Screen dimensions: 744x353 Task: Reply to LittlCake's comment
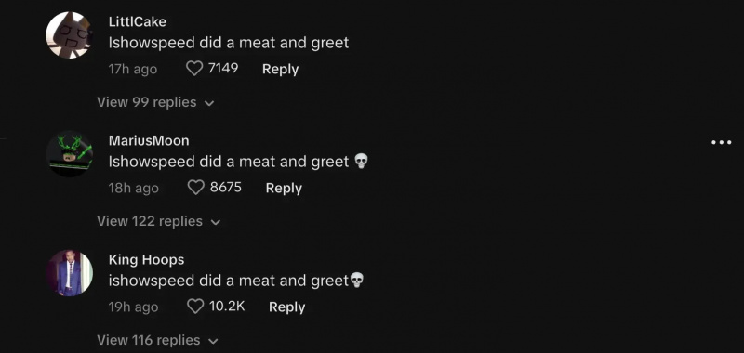tap(281, 69)
